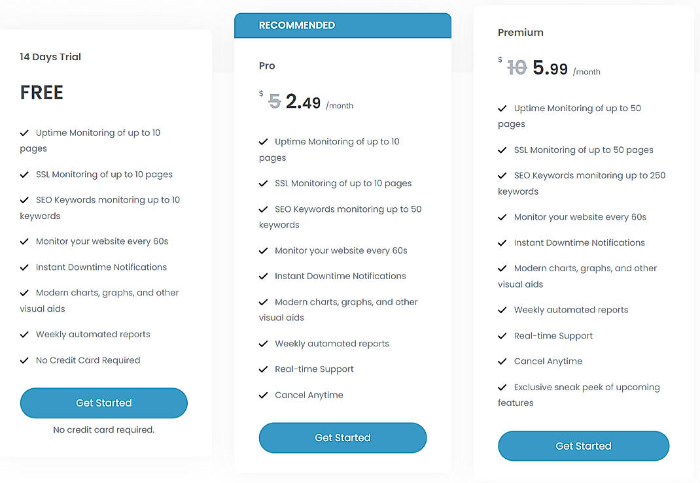Click Get Started on the Free plan
The width and height of the screenshot is (700, 483).
pyautogui.click(x=103, y=403)
